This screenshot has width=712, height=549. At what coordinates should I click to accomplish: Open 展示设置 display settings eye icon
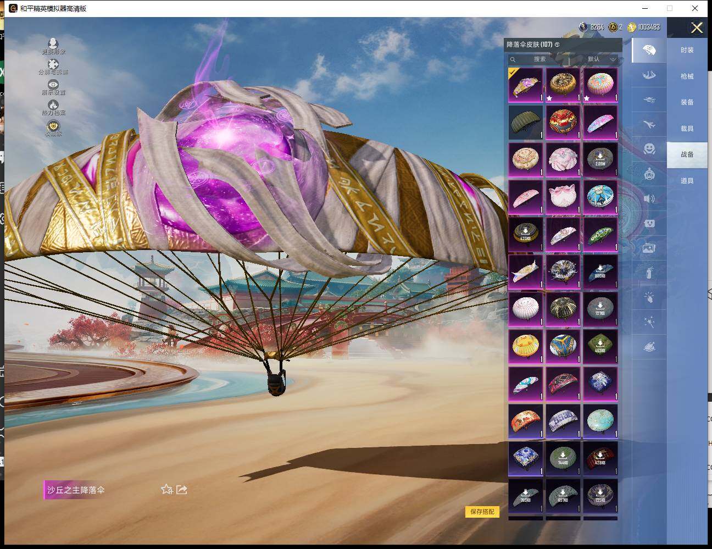(x=53, y=85)
